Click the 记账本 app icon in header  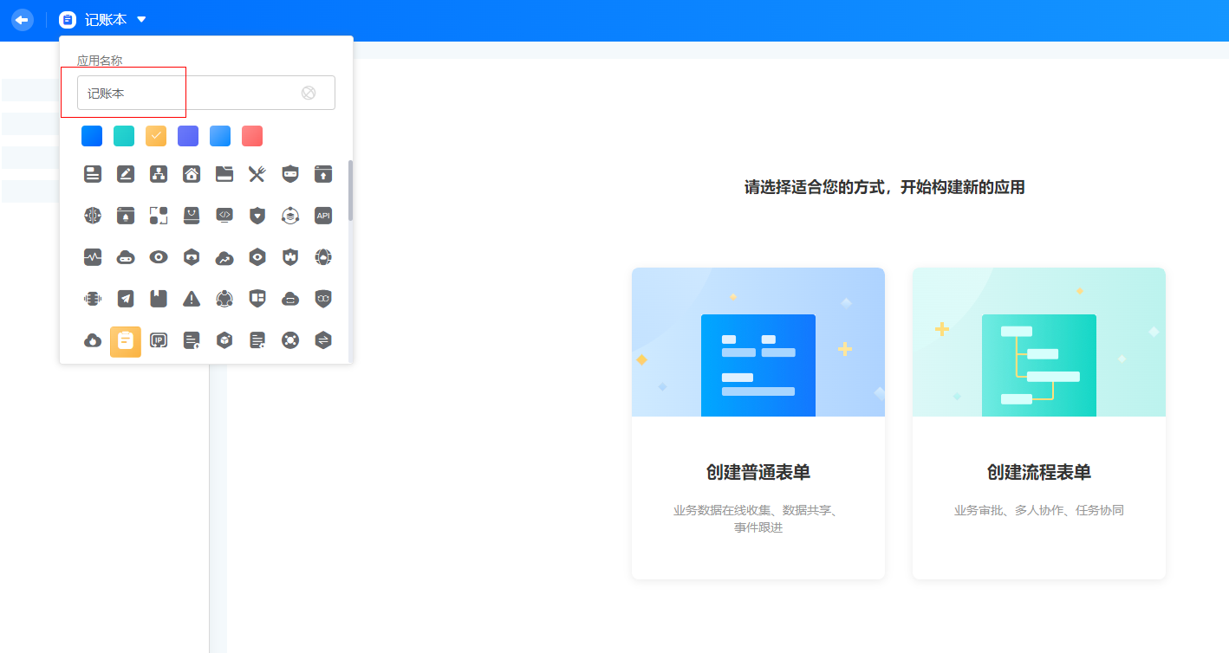[68, 19]
